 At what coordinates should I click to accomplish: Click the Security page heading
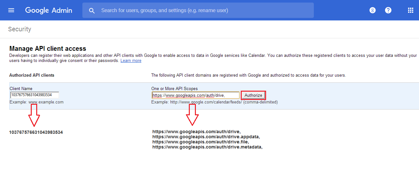20,29
